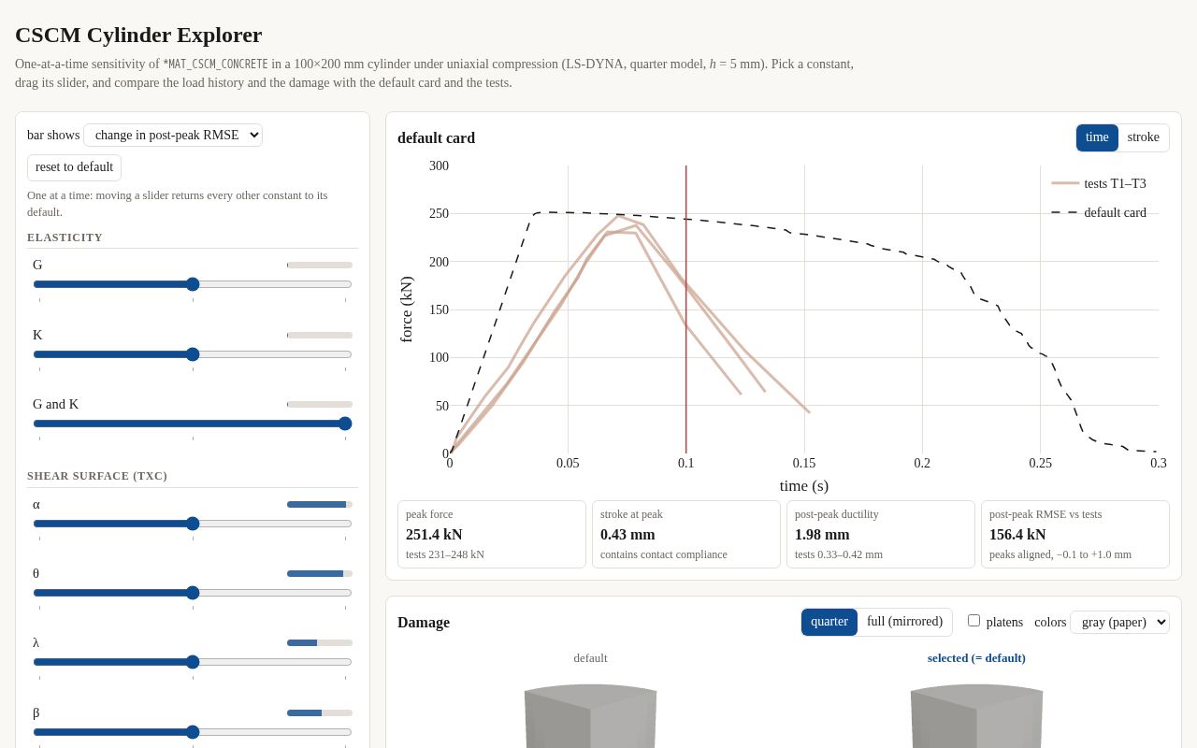
Task: Click the post-peak ductility stat card
Action: [881, 534]
